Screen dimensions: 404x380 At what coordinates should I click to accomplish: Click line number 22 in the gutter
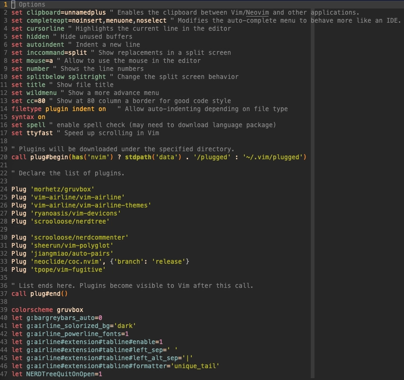tap(4, 173)
